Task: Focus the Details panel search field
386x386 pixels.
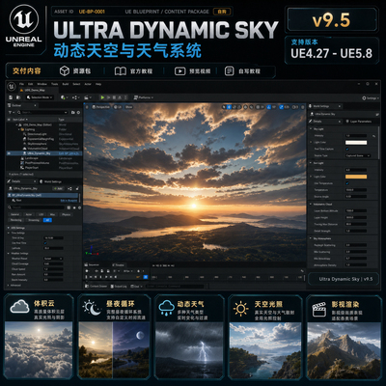Action: pos(37,207)
